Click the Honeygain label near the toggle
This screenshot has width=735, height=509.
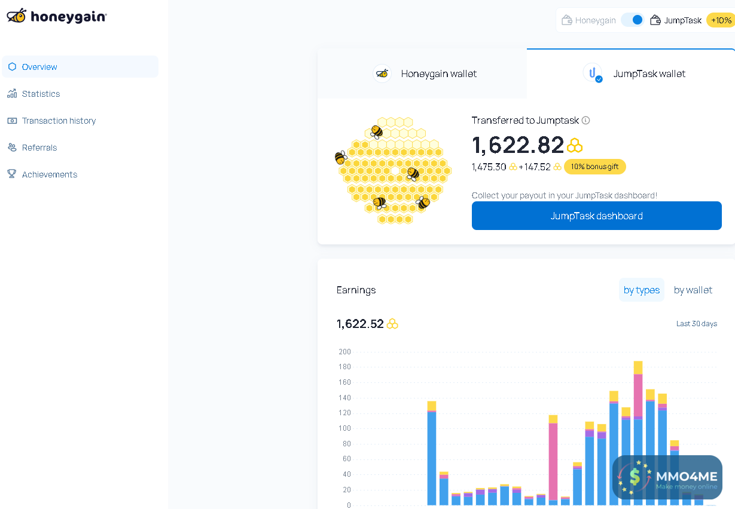click(x=596, y=20)
